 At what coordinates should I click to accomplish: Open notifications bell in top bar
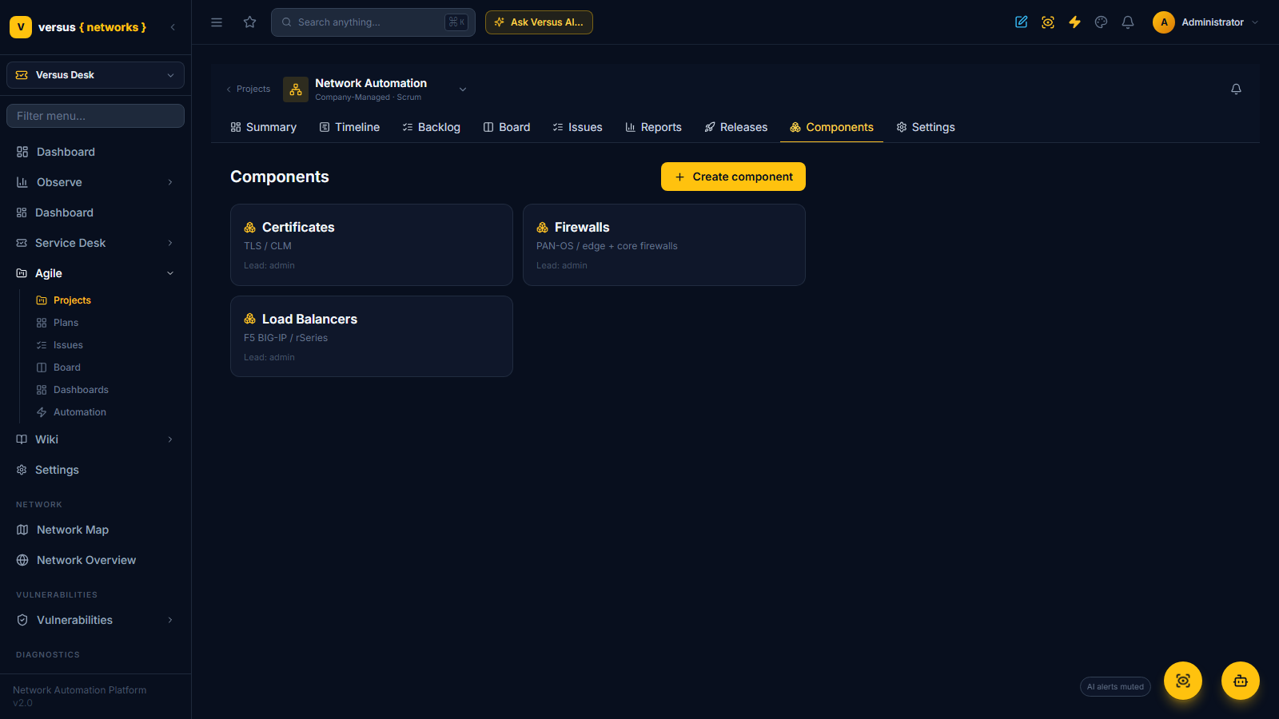(1128, 22)
